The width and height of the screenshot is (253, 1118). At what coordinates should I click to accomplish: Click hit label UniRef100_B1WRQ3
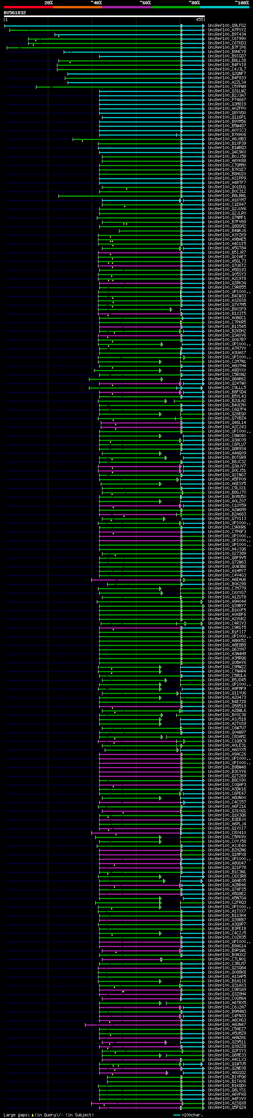pyautogui.click(x=227, y=148)
